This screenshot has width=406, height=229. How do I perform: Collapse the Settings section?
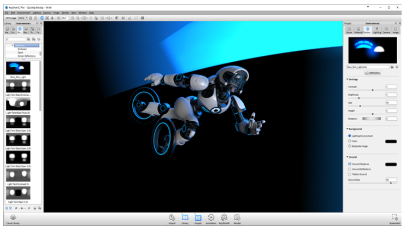348,79
